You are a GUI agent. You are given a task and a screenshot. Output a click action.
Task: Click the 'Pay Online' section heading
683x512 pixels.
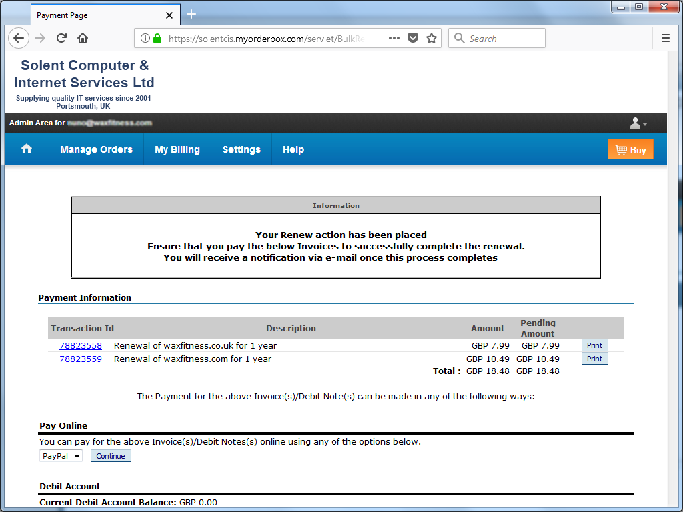coord(63,426)
